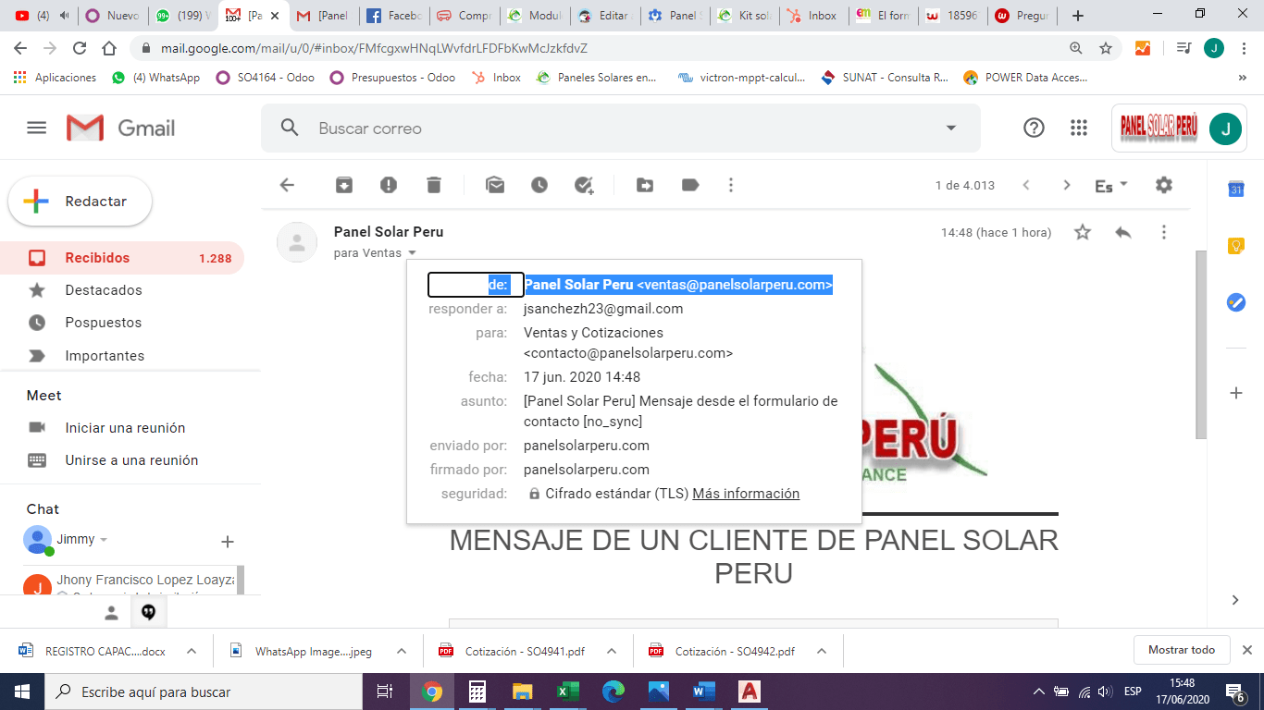Open Gmail main menu hamburger
The image size is (1264, 710).
pos(37,129)
